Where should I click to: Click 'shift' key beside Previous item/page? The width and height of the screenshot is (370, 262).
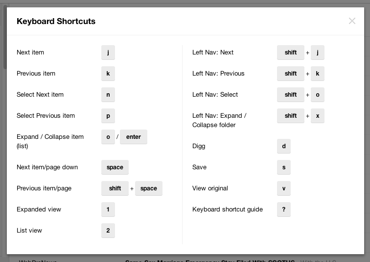[x=115, y=188]
